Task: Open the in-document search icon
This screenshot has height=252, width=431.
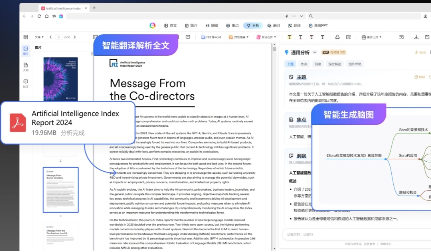Action: point(402,37)
